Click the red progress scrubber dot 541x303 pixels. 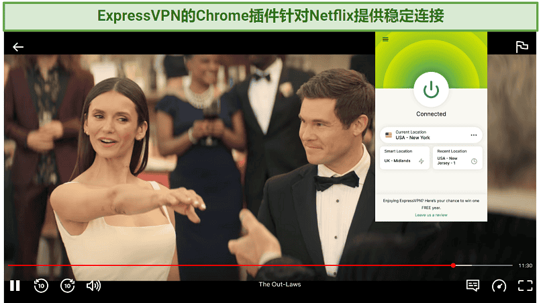click(453, 265)
